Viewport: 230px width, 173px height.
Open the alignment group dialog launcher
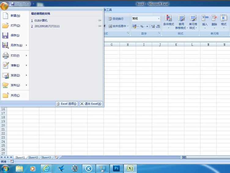click(128, 33)
